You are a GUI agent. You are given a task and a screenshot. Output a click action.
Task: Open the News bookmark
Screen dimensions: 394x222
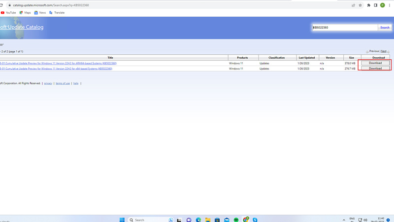(40, 13)
